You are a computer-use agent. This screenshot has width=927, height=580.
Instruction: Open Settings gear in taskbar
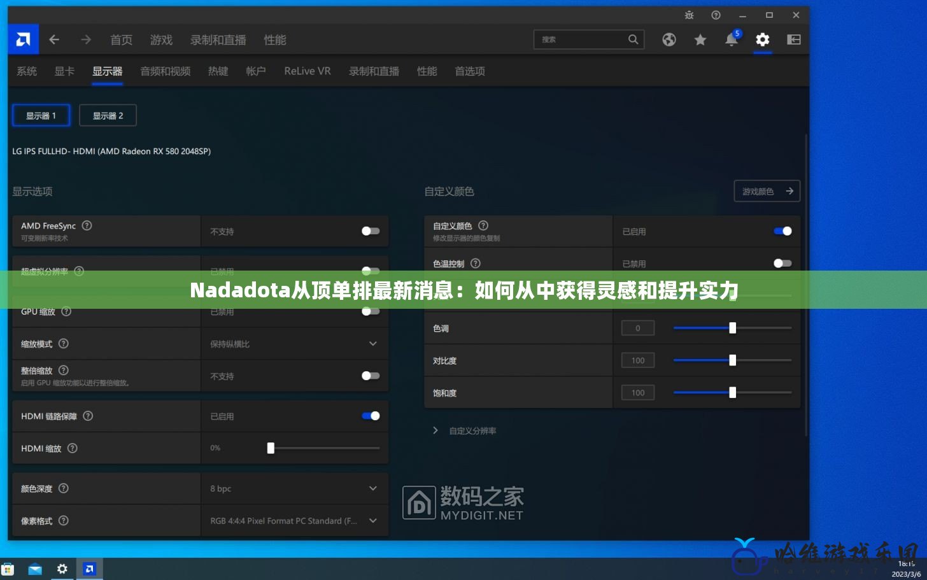(x=62, y=569)
